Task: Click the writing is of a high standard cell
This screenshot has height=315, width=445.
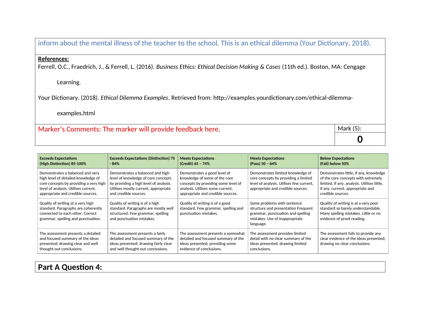Action: coord(143,213)
